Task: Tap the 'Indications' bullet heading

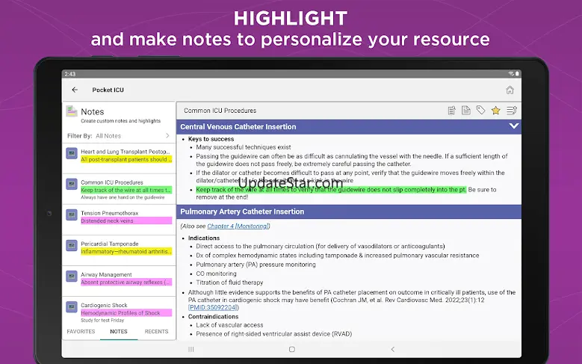Action: 204,238
